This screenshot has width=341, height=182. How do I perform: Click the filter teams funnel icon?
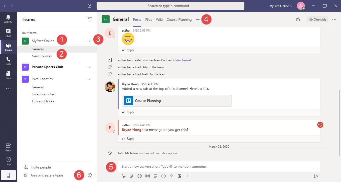(90, 19)
